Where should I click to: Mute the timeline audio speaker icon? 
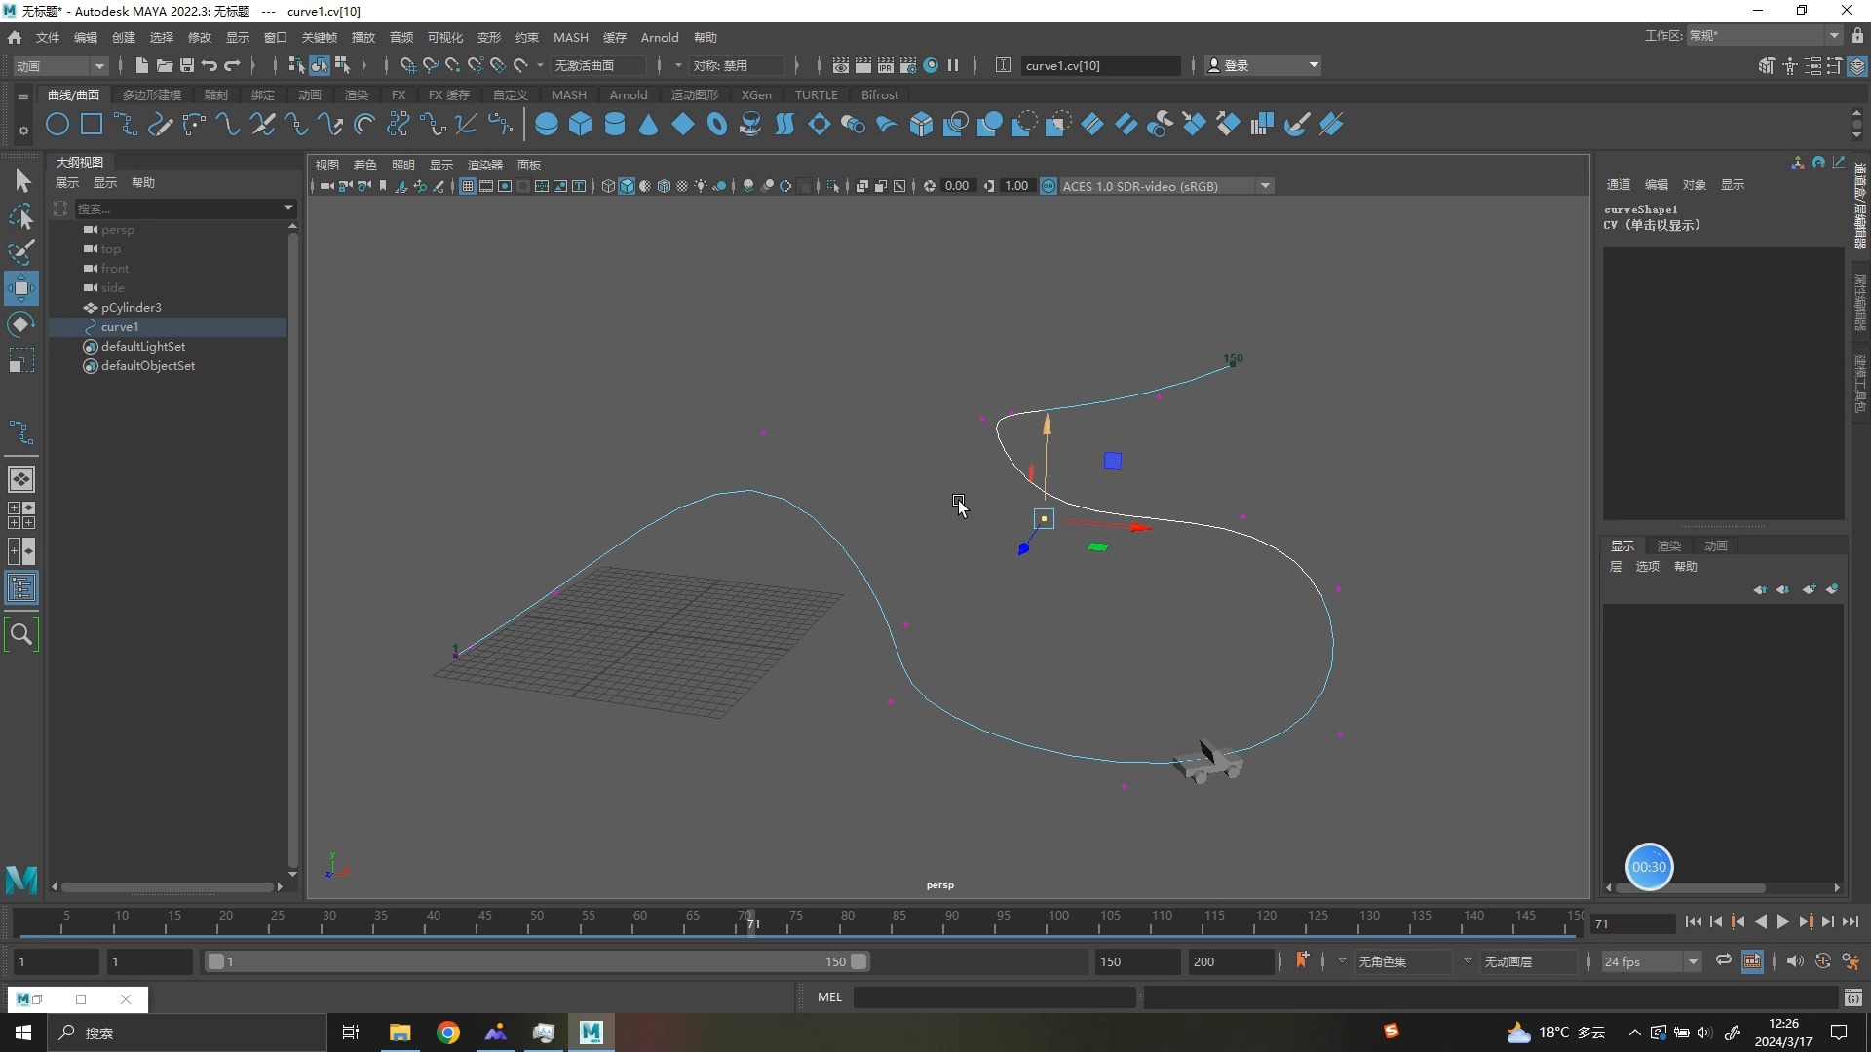(1794, 961)
